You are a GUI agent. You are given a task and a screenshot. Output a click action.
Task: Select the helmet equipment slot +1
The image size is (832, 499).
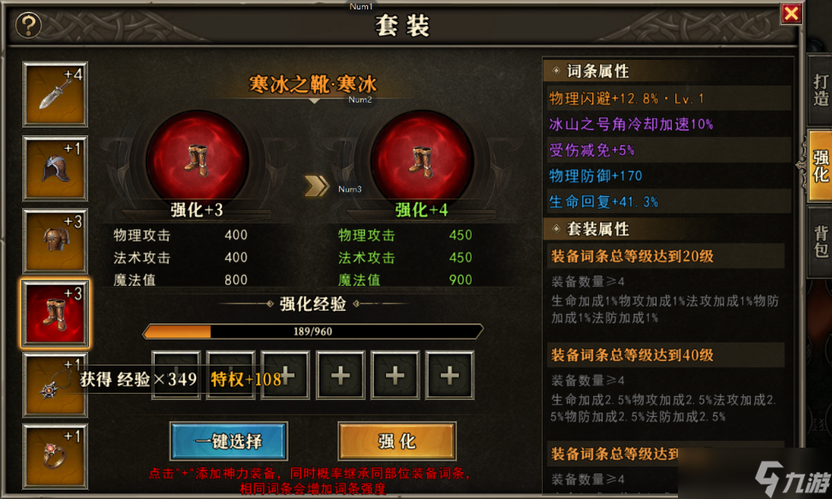pos(55,168)
